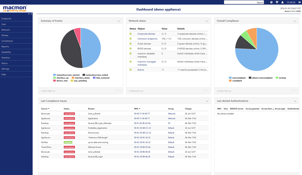Screen dimensions: 302x175
Task: Select Compliance in the left navigation
Action: coord(7,41)
